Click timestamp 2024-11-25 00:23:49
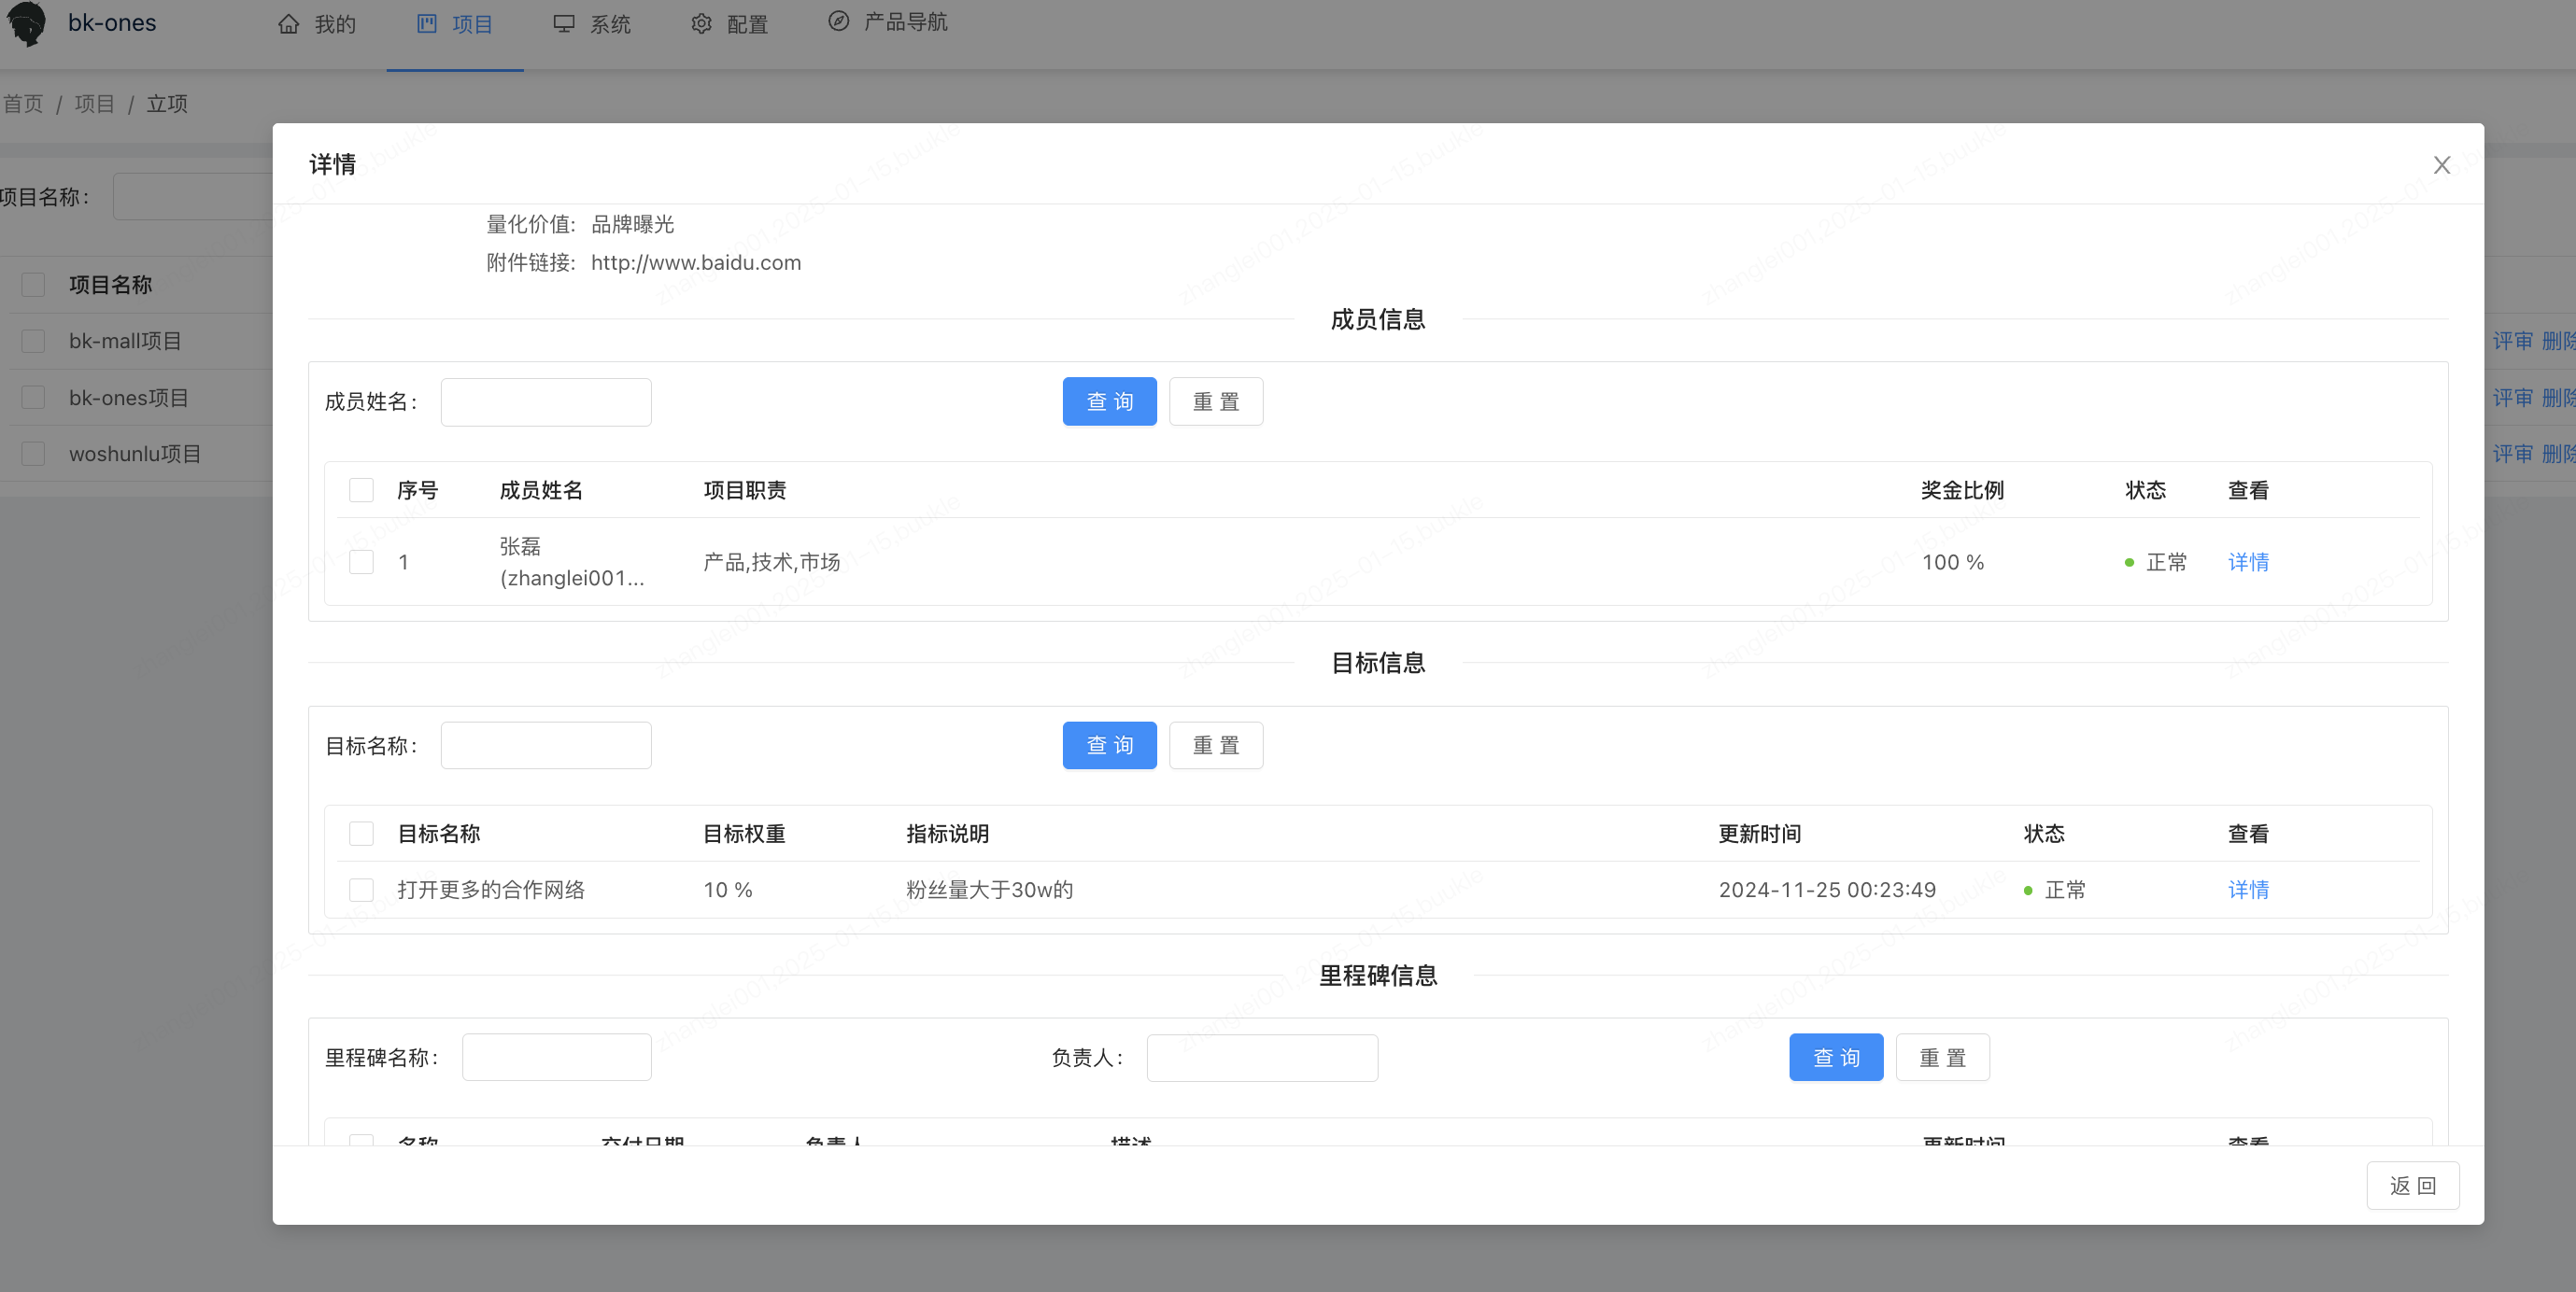The width and height of the screenshot is (2576, 1292). tap(1827, 891)
